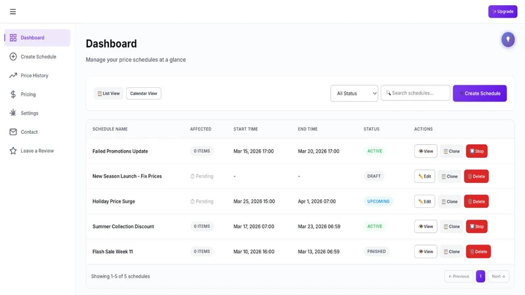Viewport: 525px width, 295px height.
Task: Click the Dashboard grid icon in sidebar
Action: pos(13,37)
